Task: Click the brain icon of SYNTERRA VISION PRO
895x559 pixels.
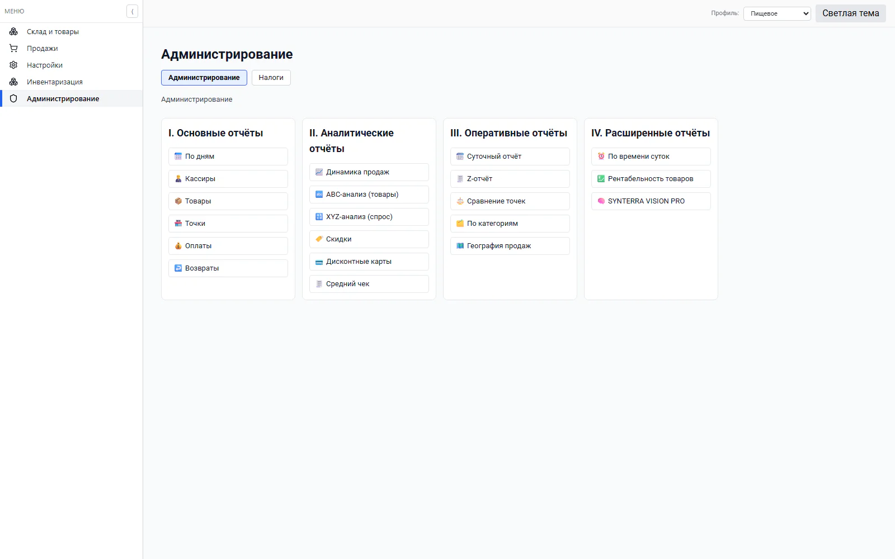Action: click(x=601, y=201)
